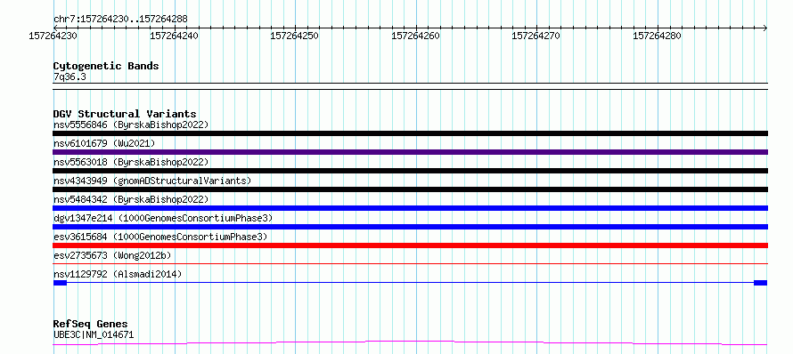The height and width of the screenshot is (354, 793).
Task: Select the blue bar under nsv5484342
Action: click(x=410, y=208)
